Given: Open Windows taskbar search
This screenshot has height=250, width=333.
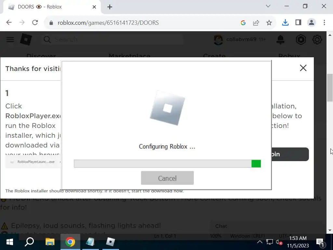Looking at the screenshot, I should pyautogui.click(x=29, y=242).
